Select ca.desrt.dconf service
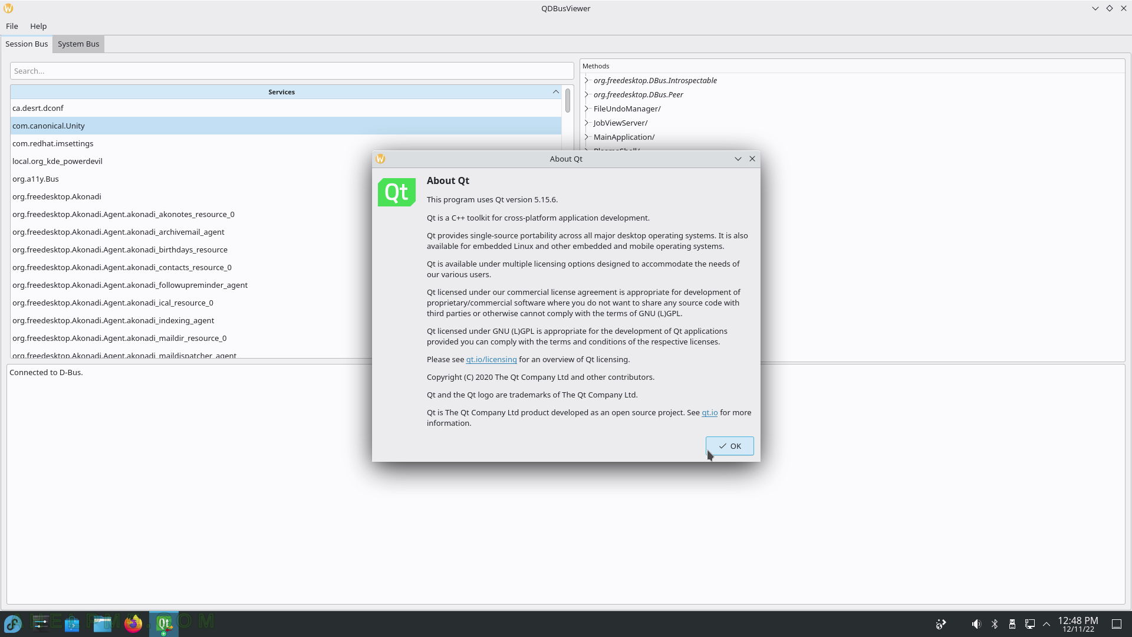The width and height of the screenshot is (1132, 637). [x=286, y=108]
